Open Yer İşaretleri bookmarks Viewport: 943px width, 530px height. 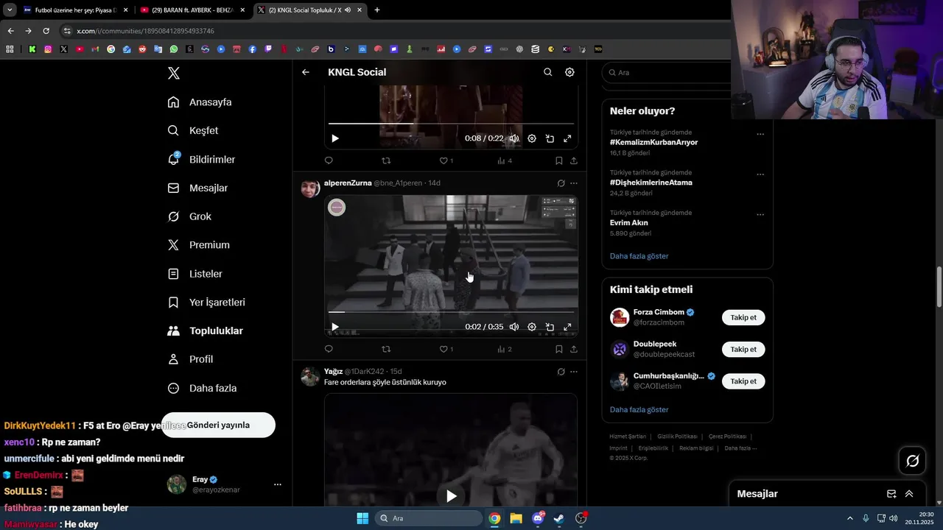pos(206,303)
